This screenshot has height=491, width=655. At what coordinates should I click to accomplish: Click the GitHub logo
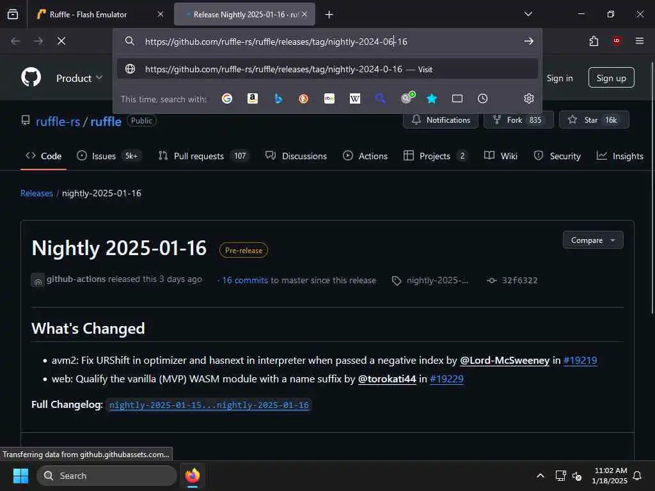[31, 77]
